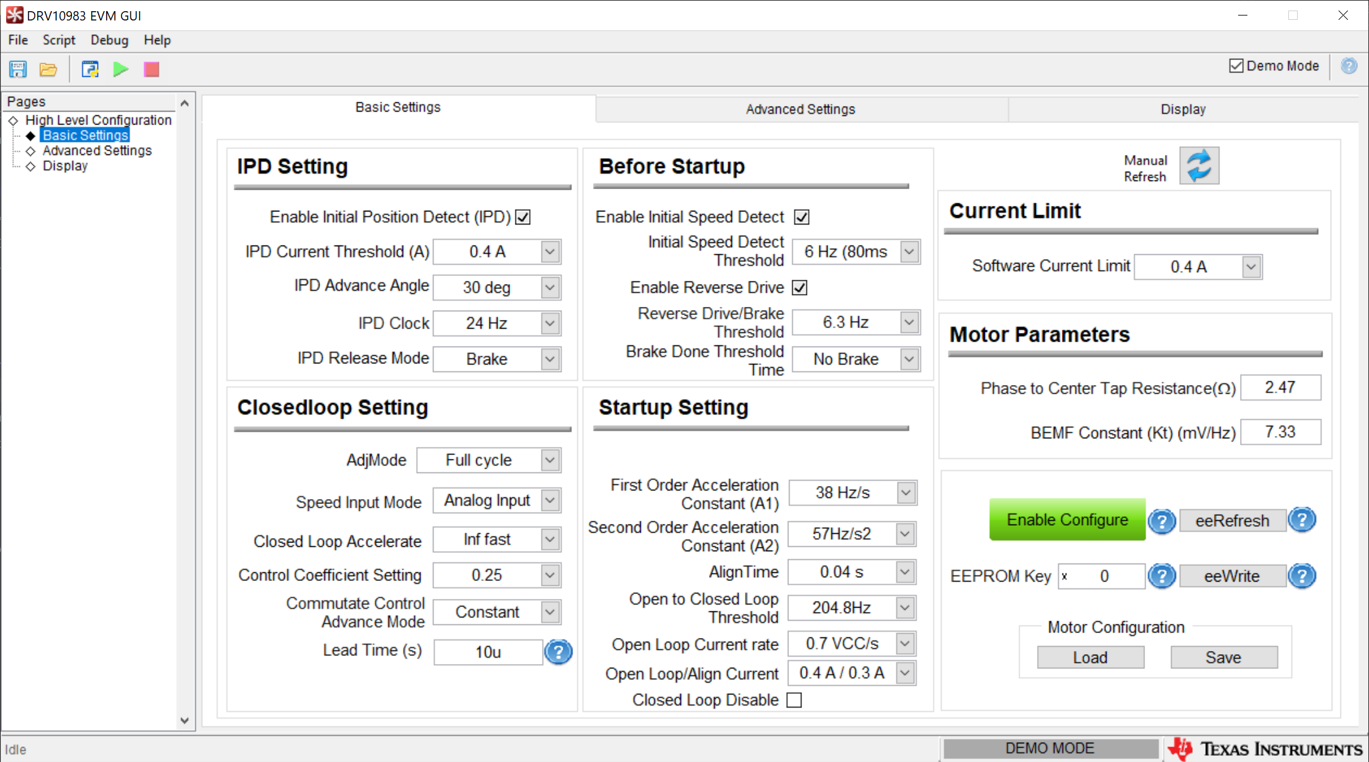The width and height of the screenshot is (1369, 762).
Task: Open the AdjMode combo box
Action: pyautogui.click(x=550, y=460)
